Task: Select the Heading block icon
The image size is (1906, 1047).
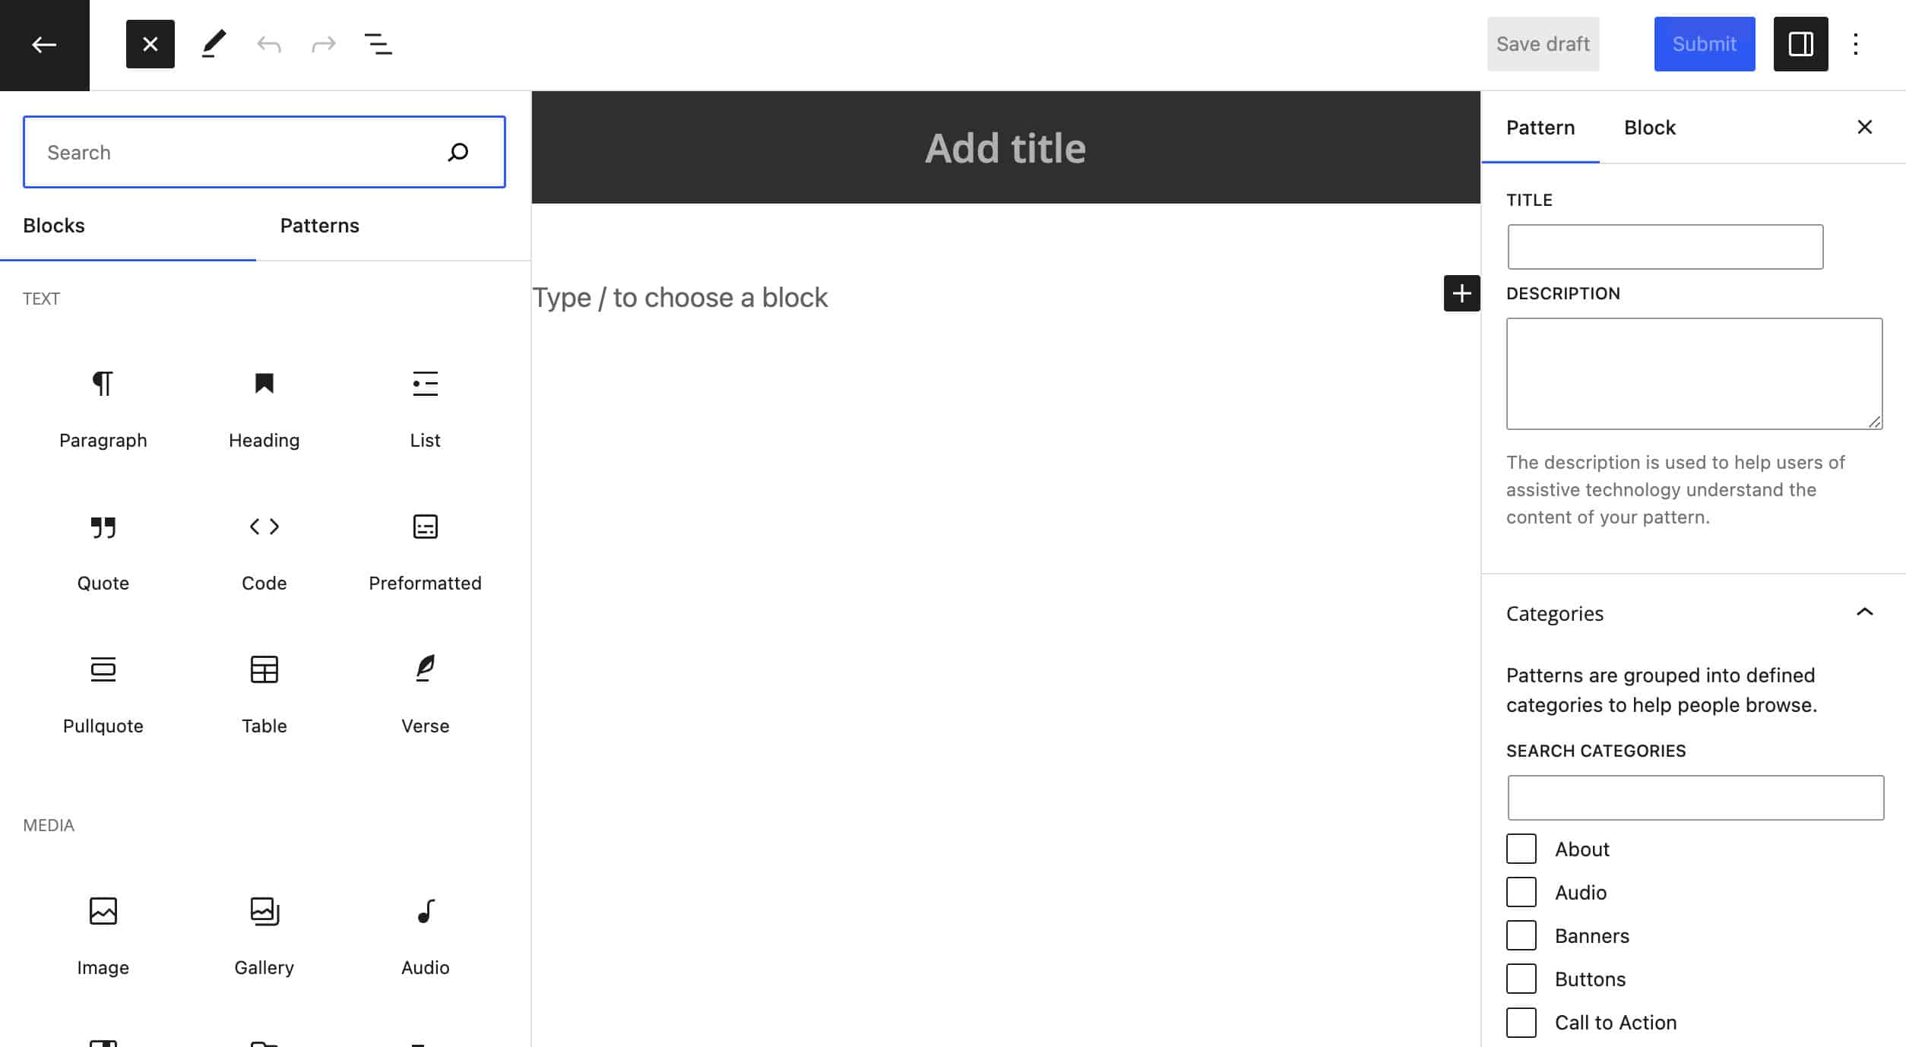Action: (263, 384)
